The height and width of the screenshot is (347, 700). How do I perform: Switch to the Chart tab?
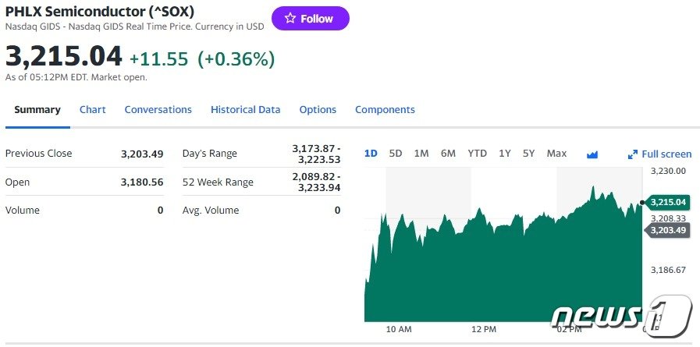93,110
